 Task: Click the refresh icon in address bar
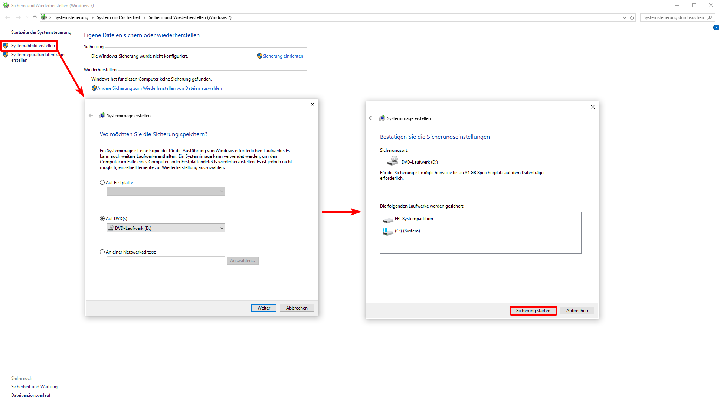(x=632, y=17)
